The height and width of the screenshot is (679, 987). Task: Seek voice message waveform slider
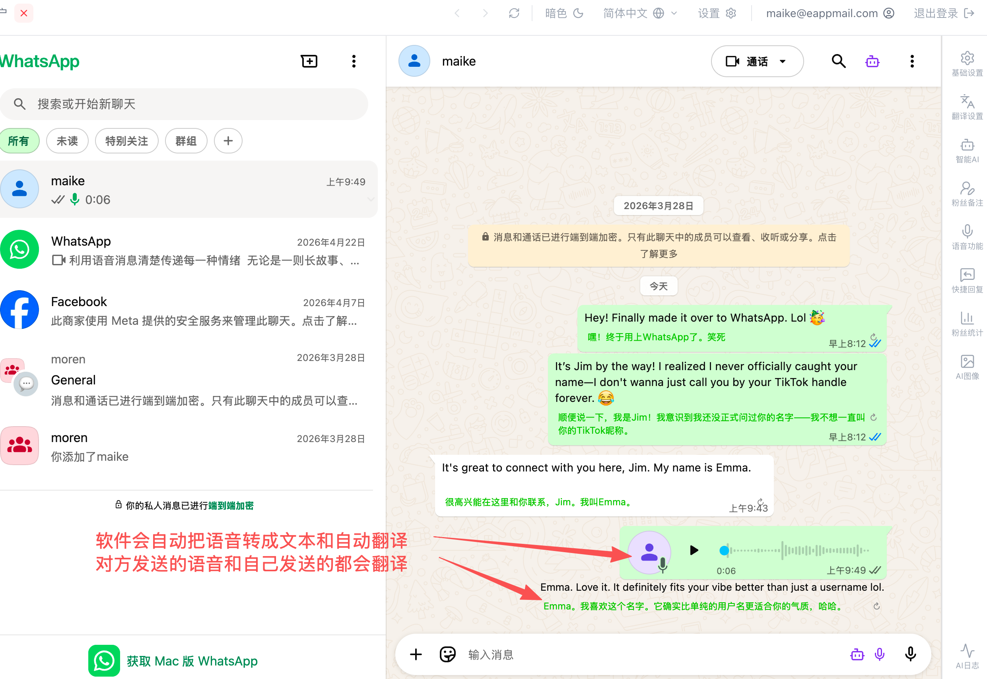pos(794,551)
